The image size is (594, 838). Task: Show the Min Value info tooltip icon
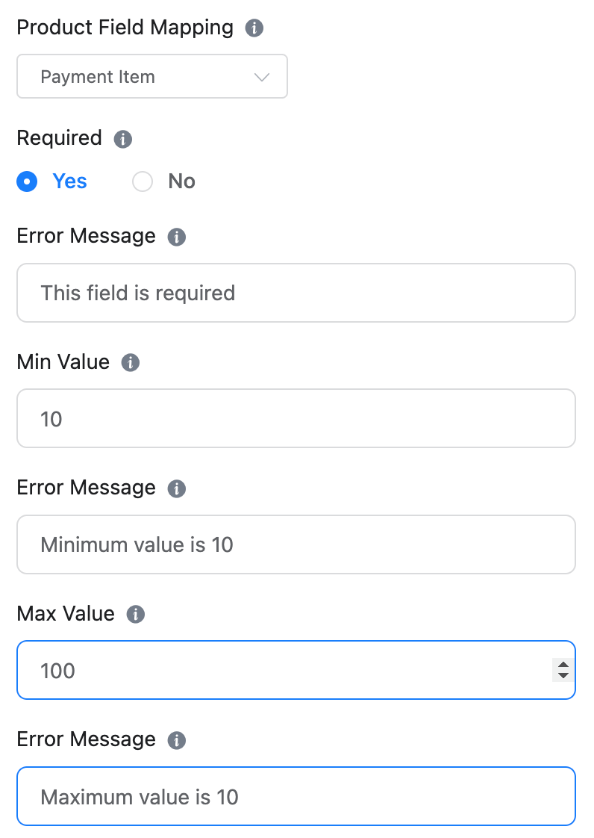click(x=131, y=363)
